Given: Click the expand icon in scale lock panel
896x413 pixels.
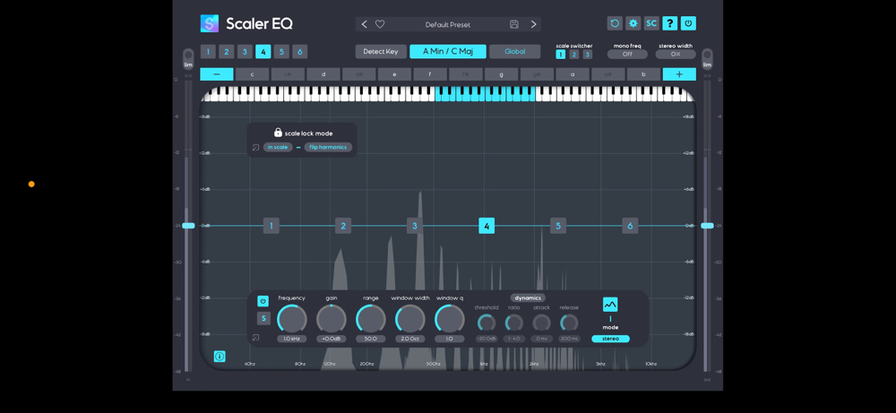Looking at the screenshot, I should (255, 148).
